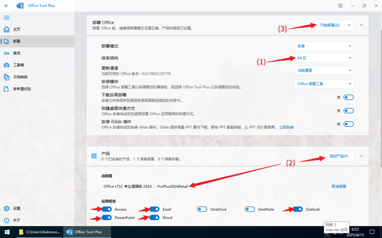This screenshot has height=238, width=382.
Task: Click the key icon beside 激活
Action: click(7, 53)
